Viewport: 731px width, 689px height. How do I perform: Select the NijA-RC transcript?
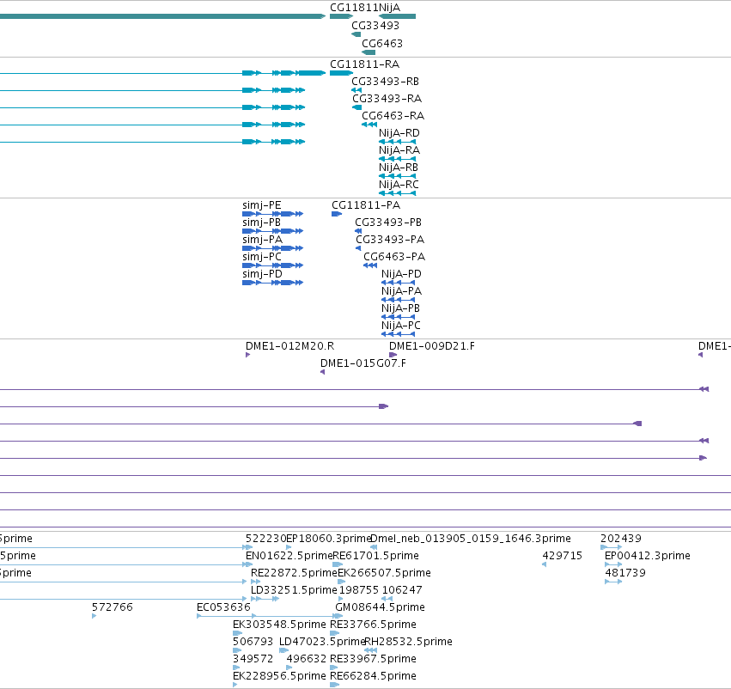[397, 193]
